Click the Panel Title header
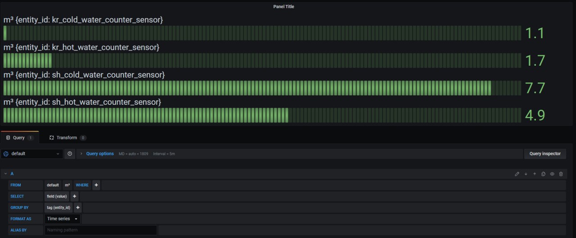576x238 pixels. [283, 7]
